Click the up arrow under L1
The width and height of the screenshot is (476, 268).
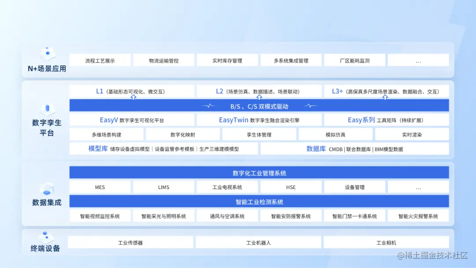coord(133,97)
